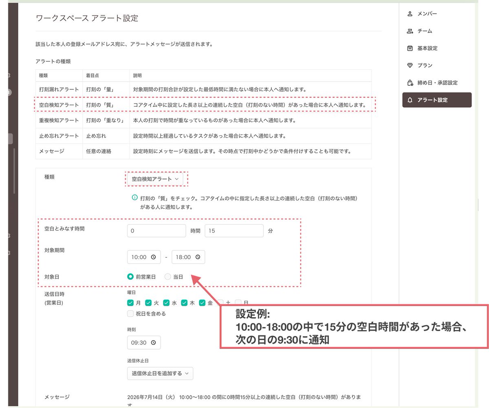
Task: Check the 日 weekday checkbox
Action: click(x=238, y=303)
